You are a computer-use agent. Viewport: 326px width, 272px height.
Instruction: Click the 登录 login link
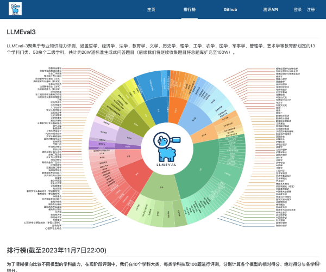tap(298, 10)
